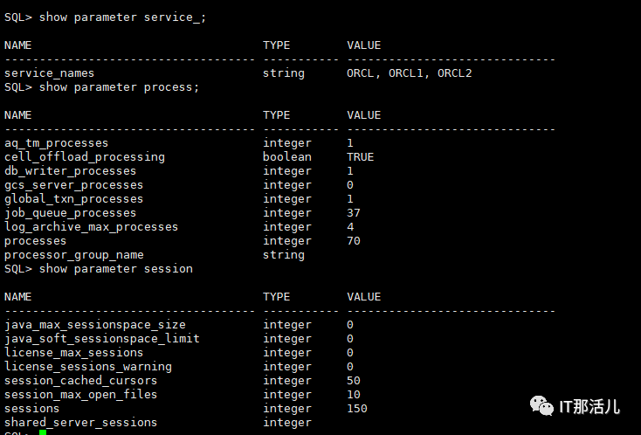Click the 'show parameter session' command line
The width and height of the screenshot is (641, 435).
pos(98,269)
